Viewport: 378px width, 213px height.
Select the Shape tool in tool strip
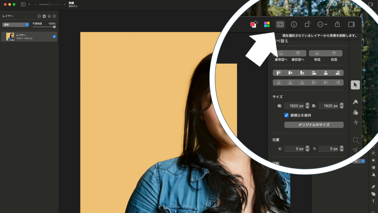373,194
